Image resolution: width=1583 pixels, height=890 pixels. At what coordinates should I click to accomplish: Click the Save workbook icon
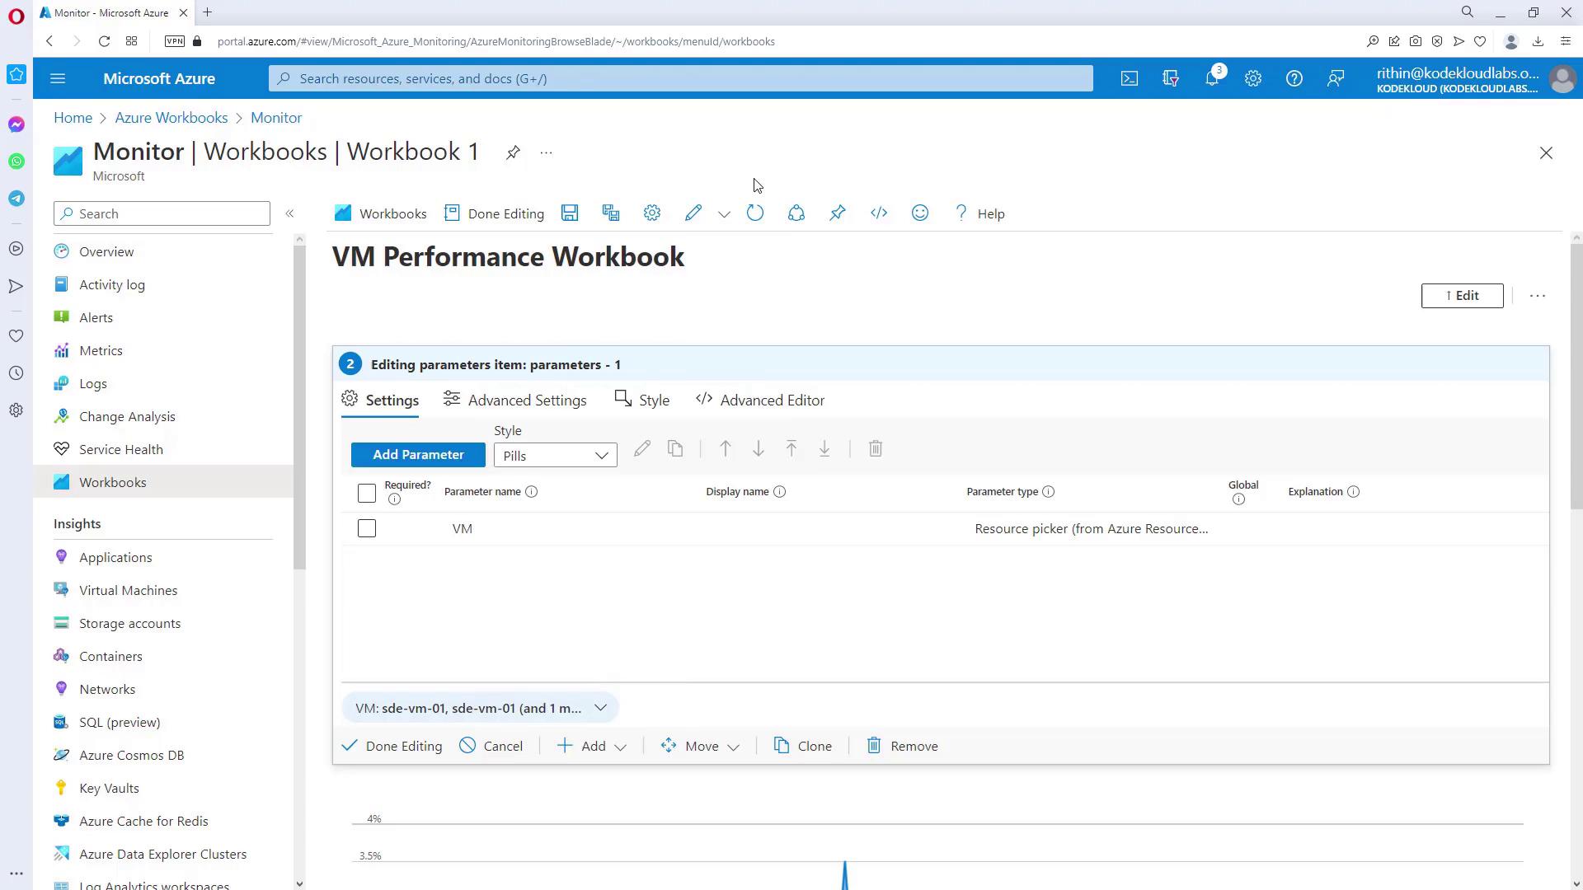pos(570,213)
